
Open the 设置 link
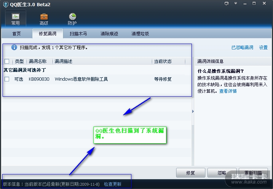click(x=263, y=48)
